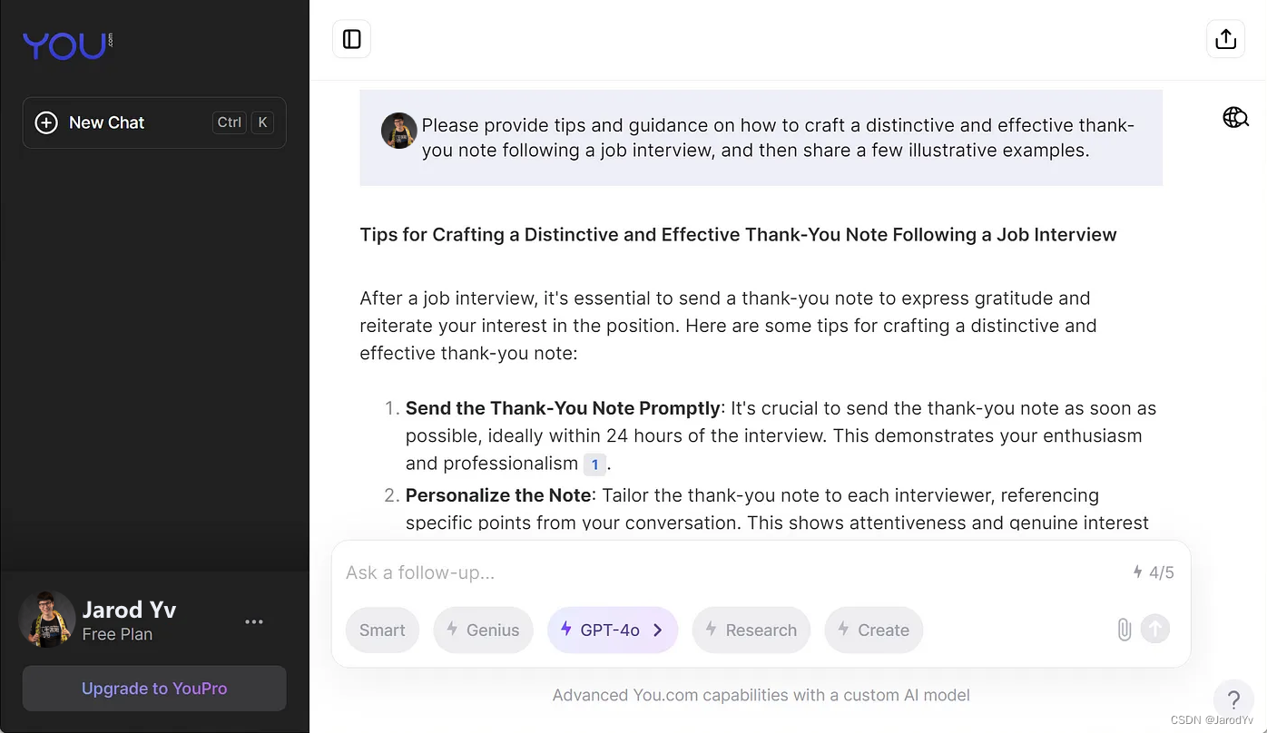
Task: Click the Upgrade to YouPro button
Action: [154, 689]
